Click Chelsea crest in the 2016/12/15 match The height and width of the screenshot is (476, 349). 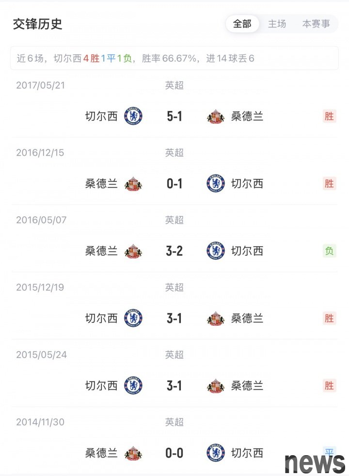(216, 184)
